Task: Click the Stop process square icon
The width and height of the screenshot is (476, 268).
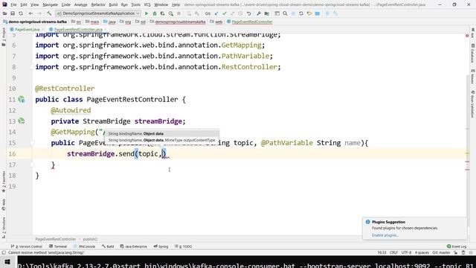Action: [178, 13]
